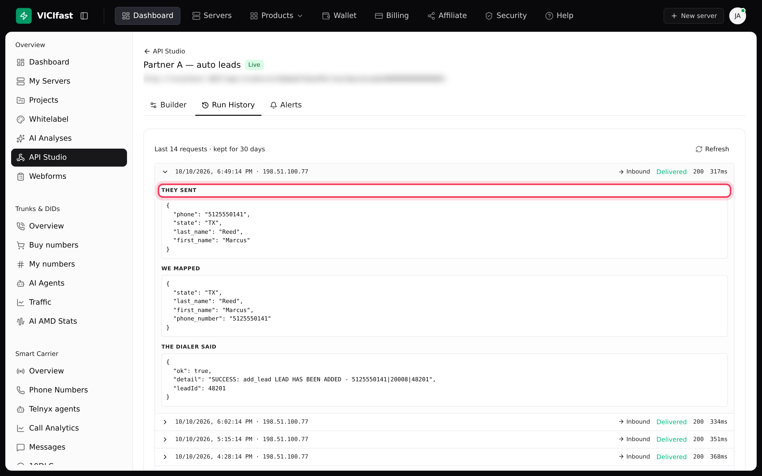Open Smart Carrier Overview broadcast icon

pyautogui.click(x=20, y=371)
